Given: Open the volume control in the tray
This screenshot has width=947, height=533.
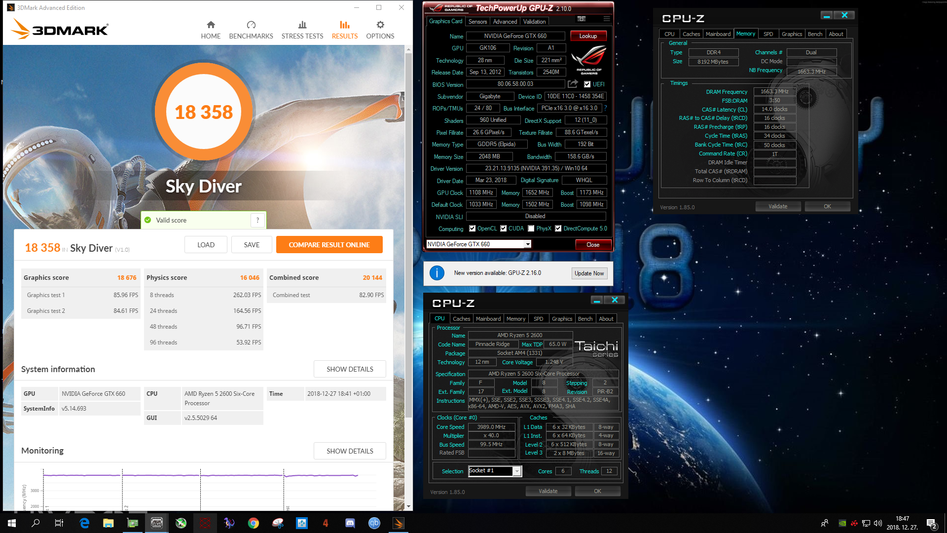Looking at the screenshot, I should click(x=878, y=523).
